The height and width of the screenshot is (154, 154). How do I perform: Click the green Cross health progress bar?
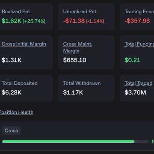pyautogui.click(x=75, y=142)
